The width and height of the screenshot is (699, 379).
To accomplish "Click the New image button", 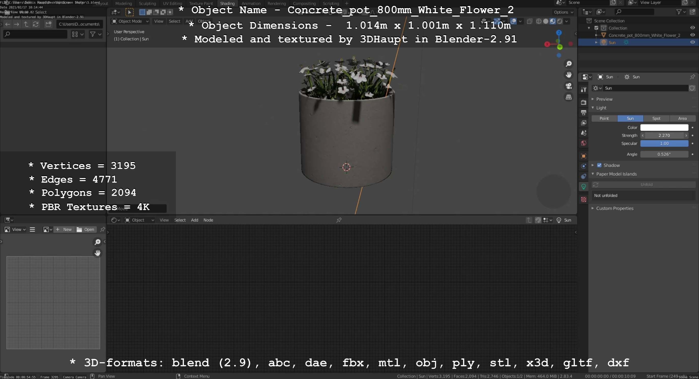I will click(x=64, y=229).
